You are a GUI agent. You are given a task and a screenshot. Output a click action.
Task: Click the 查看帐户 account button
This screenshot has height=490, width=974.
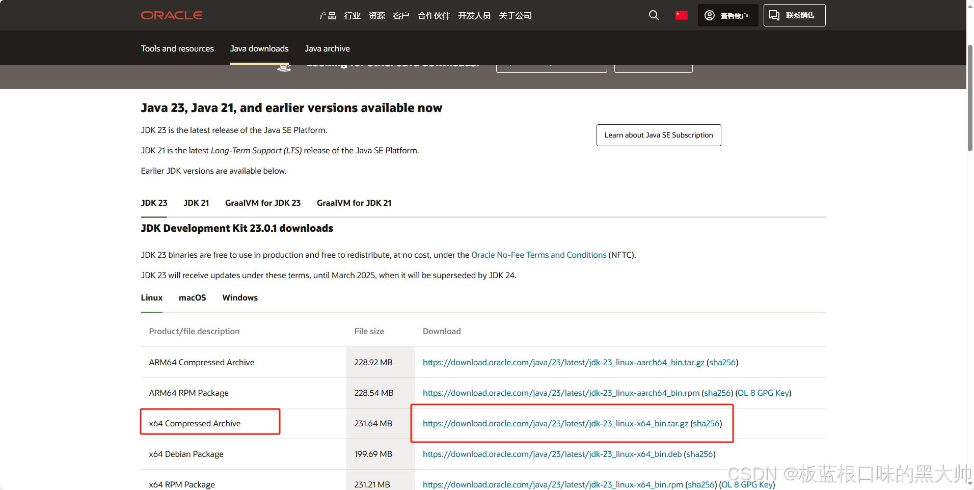point(728,15)
